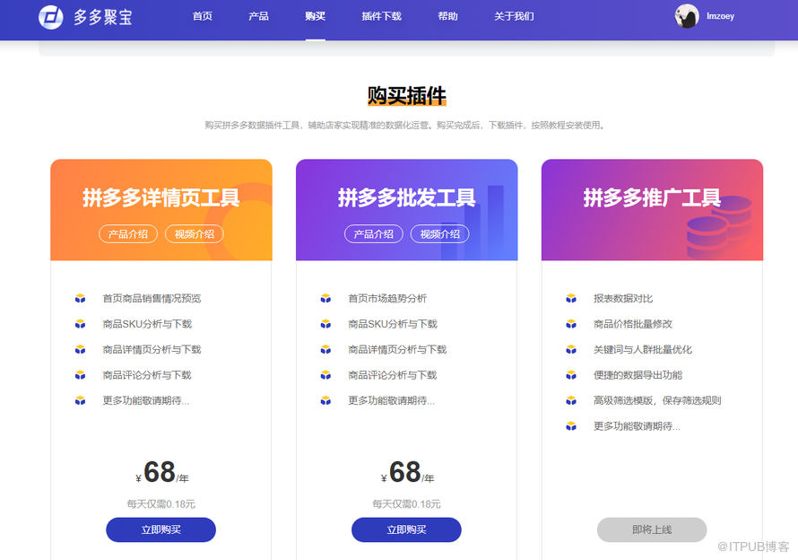
Task: Click the 购买插件 page heading
Action: [x=407, y=96]
